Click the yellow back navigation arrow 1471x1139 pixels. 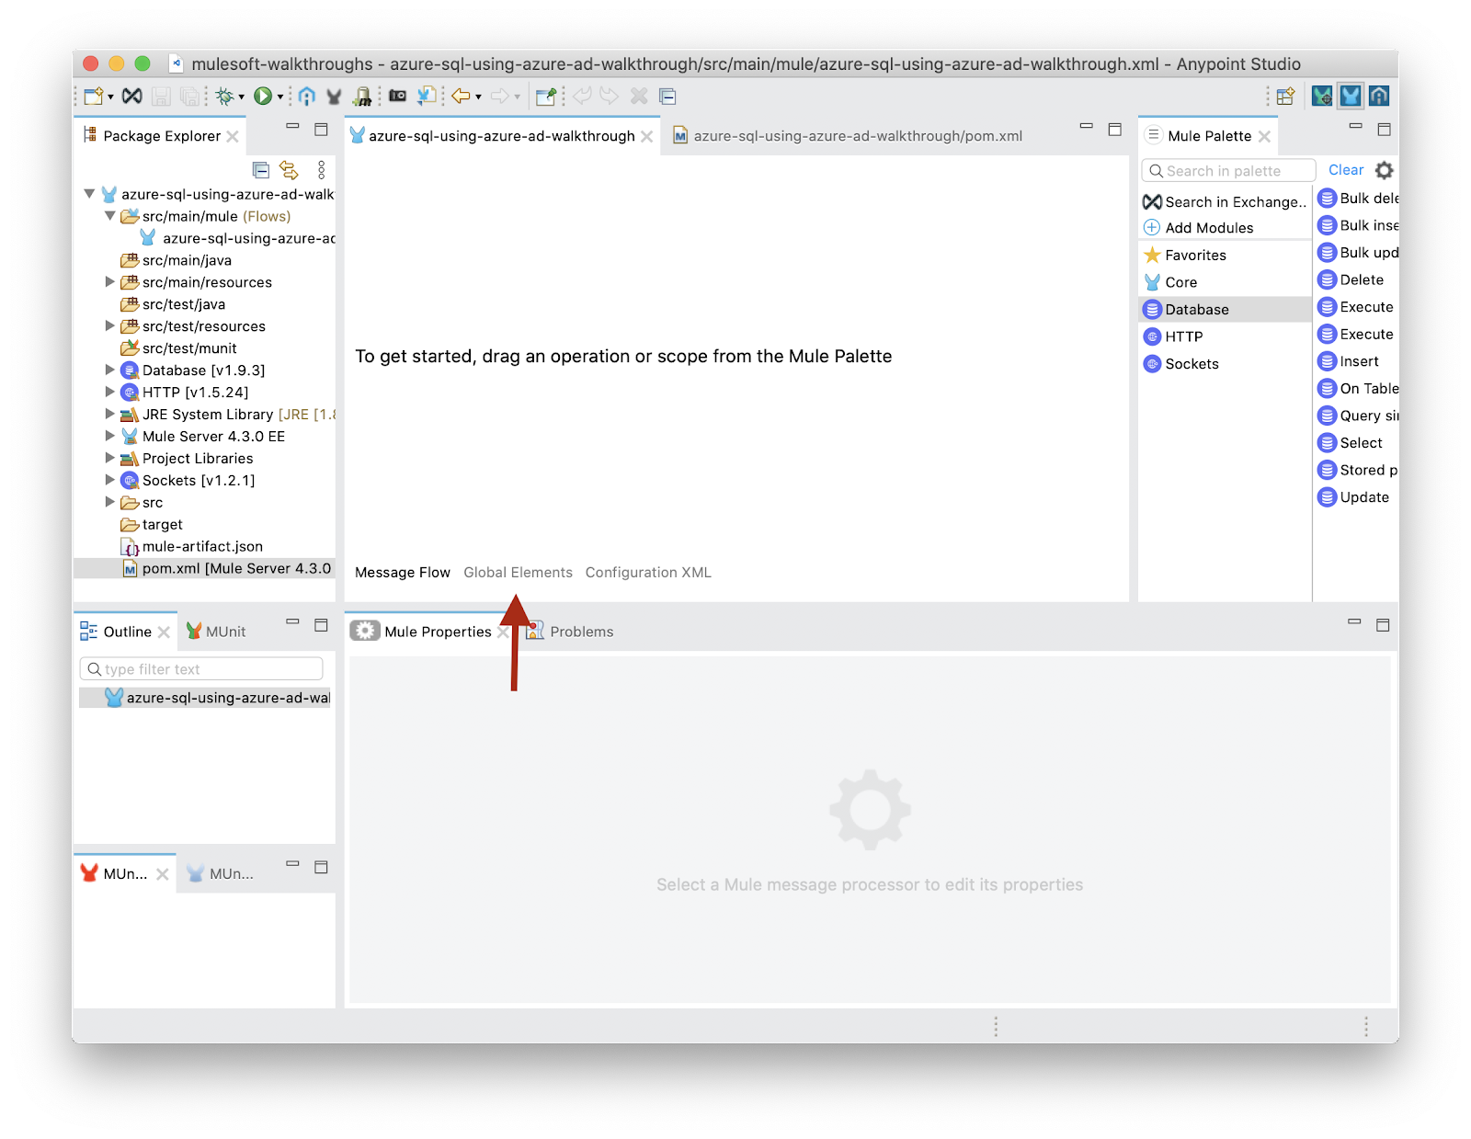coord(461,96)
